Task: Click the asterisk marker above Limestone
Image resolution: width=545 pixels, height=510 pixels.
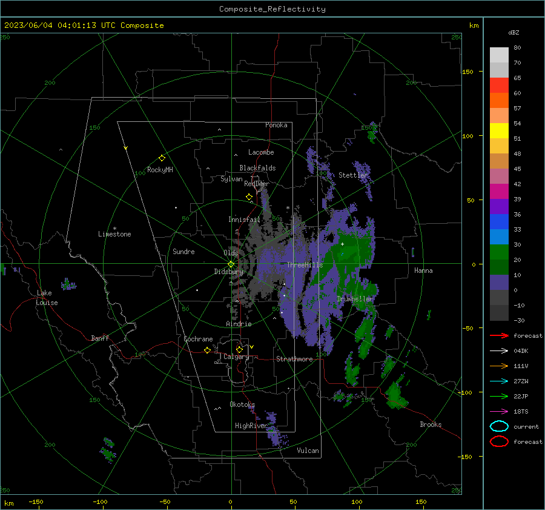Action: 114,229
